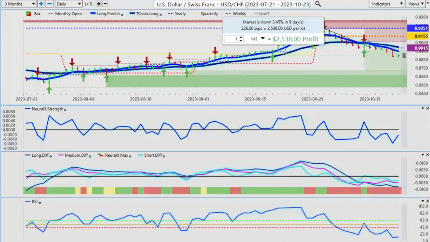Viewport: 430px width, 242px height.
Task: Click the $2,538.00 Profit text
Action: [295, 39]
